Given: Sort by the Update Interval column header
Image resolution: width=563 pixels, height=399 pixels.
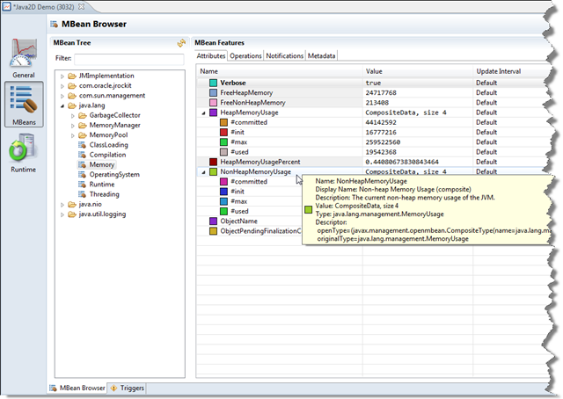Looking at the screenshot, I should click(511, 71).
